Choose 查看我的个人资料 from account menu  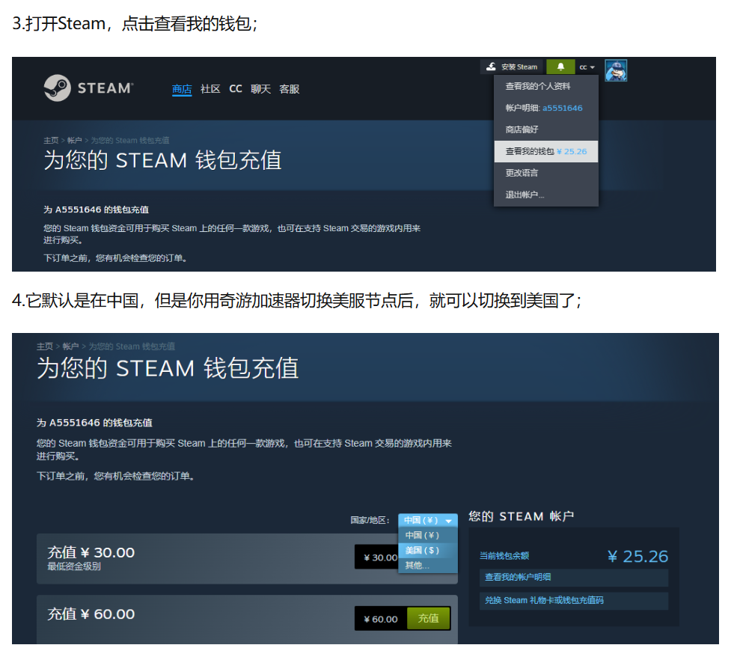[537, 86]
